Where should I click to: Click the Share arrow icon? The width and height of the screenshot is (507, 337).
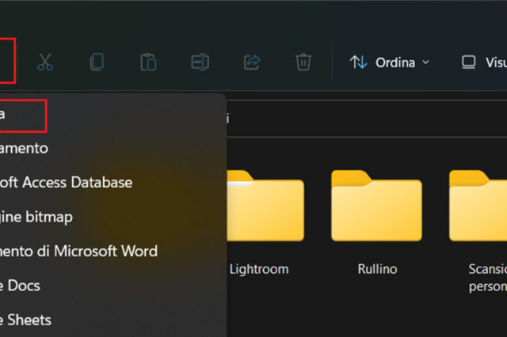pyautogui.click(x=252, y=62)
